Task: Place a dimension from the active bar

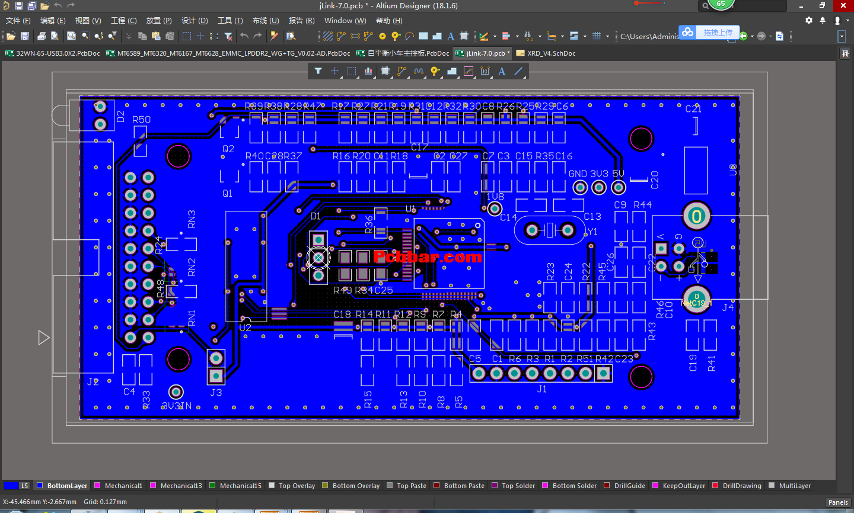Action: [x=485, y=71]
